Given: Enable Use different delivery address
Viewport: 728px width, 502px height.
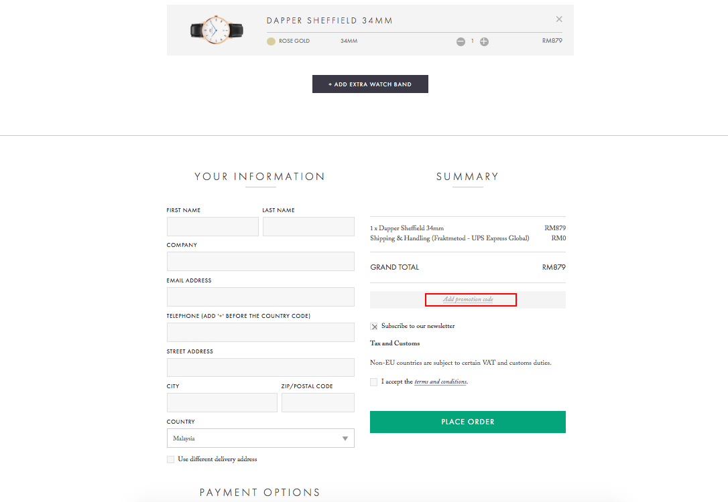Looking at the screenshot, I should (170, 459).
